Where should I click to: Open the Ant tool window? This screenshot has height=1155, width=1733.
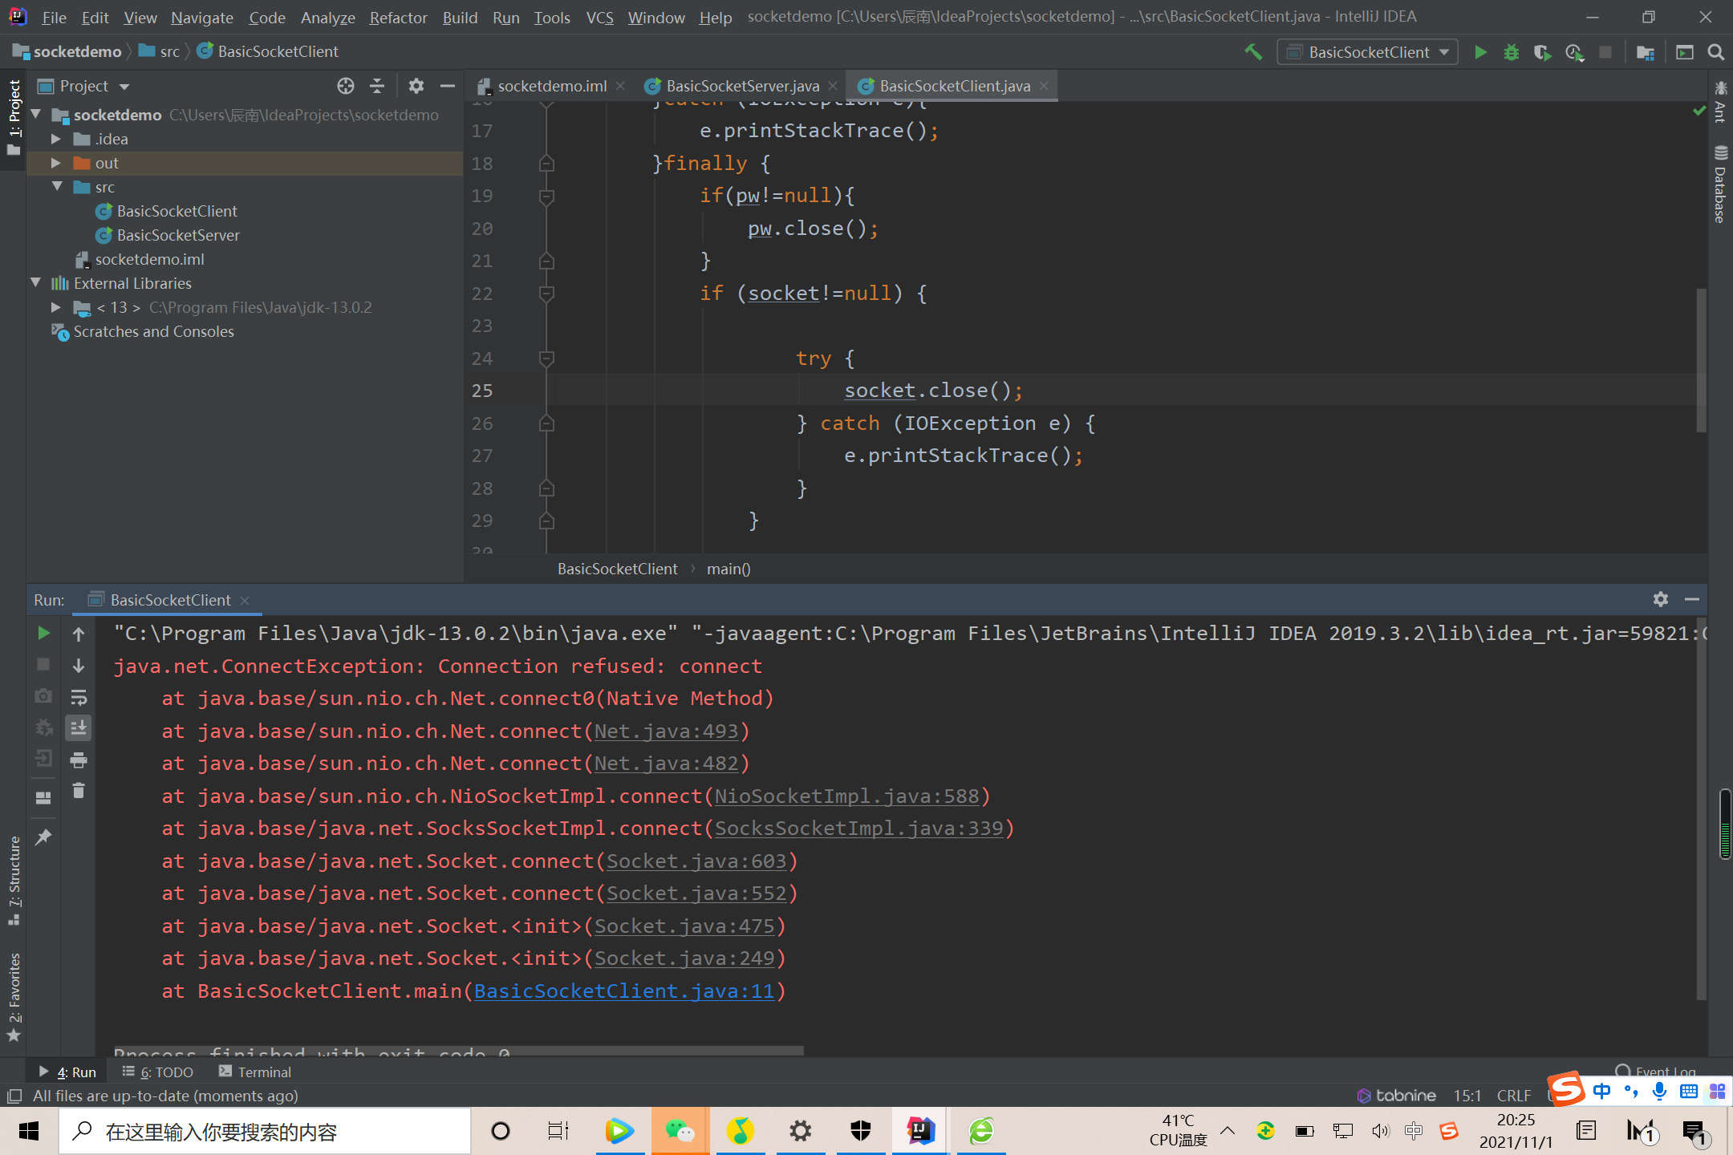click(x=1720, y=101)
